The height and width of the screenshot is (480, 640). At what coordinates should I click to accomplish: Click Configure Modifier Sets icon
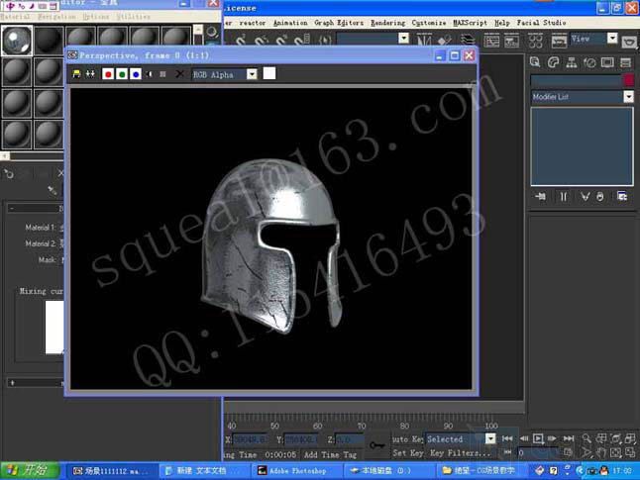pyautogui.click(x=622, y=197)
